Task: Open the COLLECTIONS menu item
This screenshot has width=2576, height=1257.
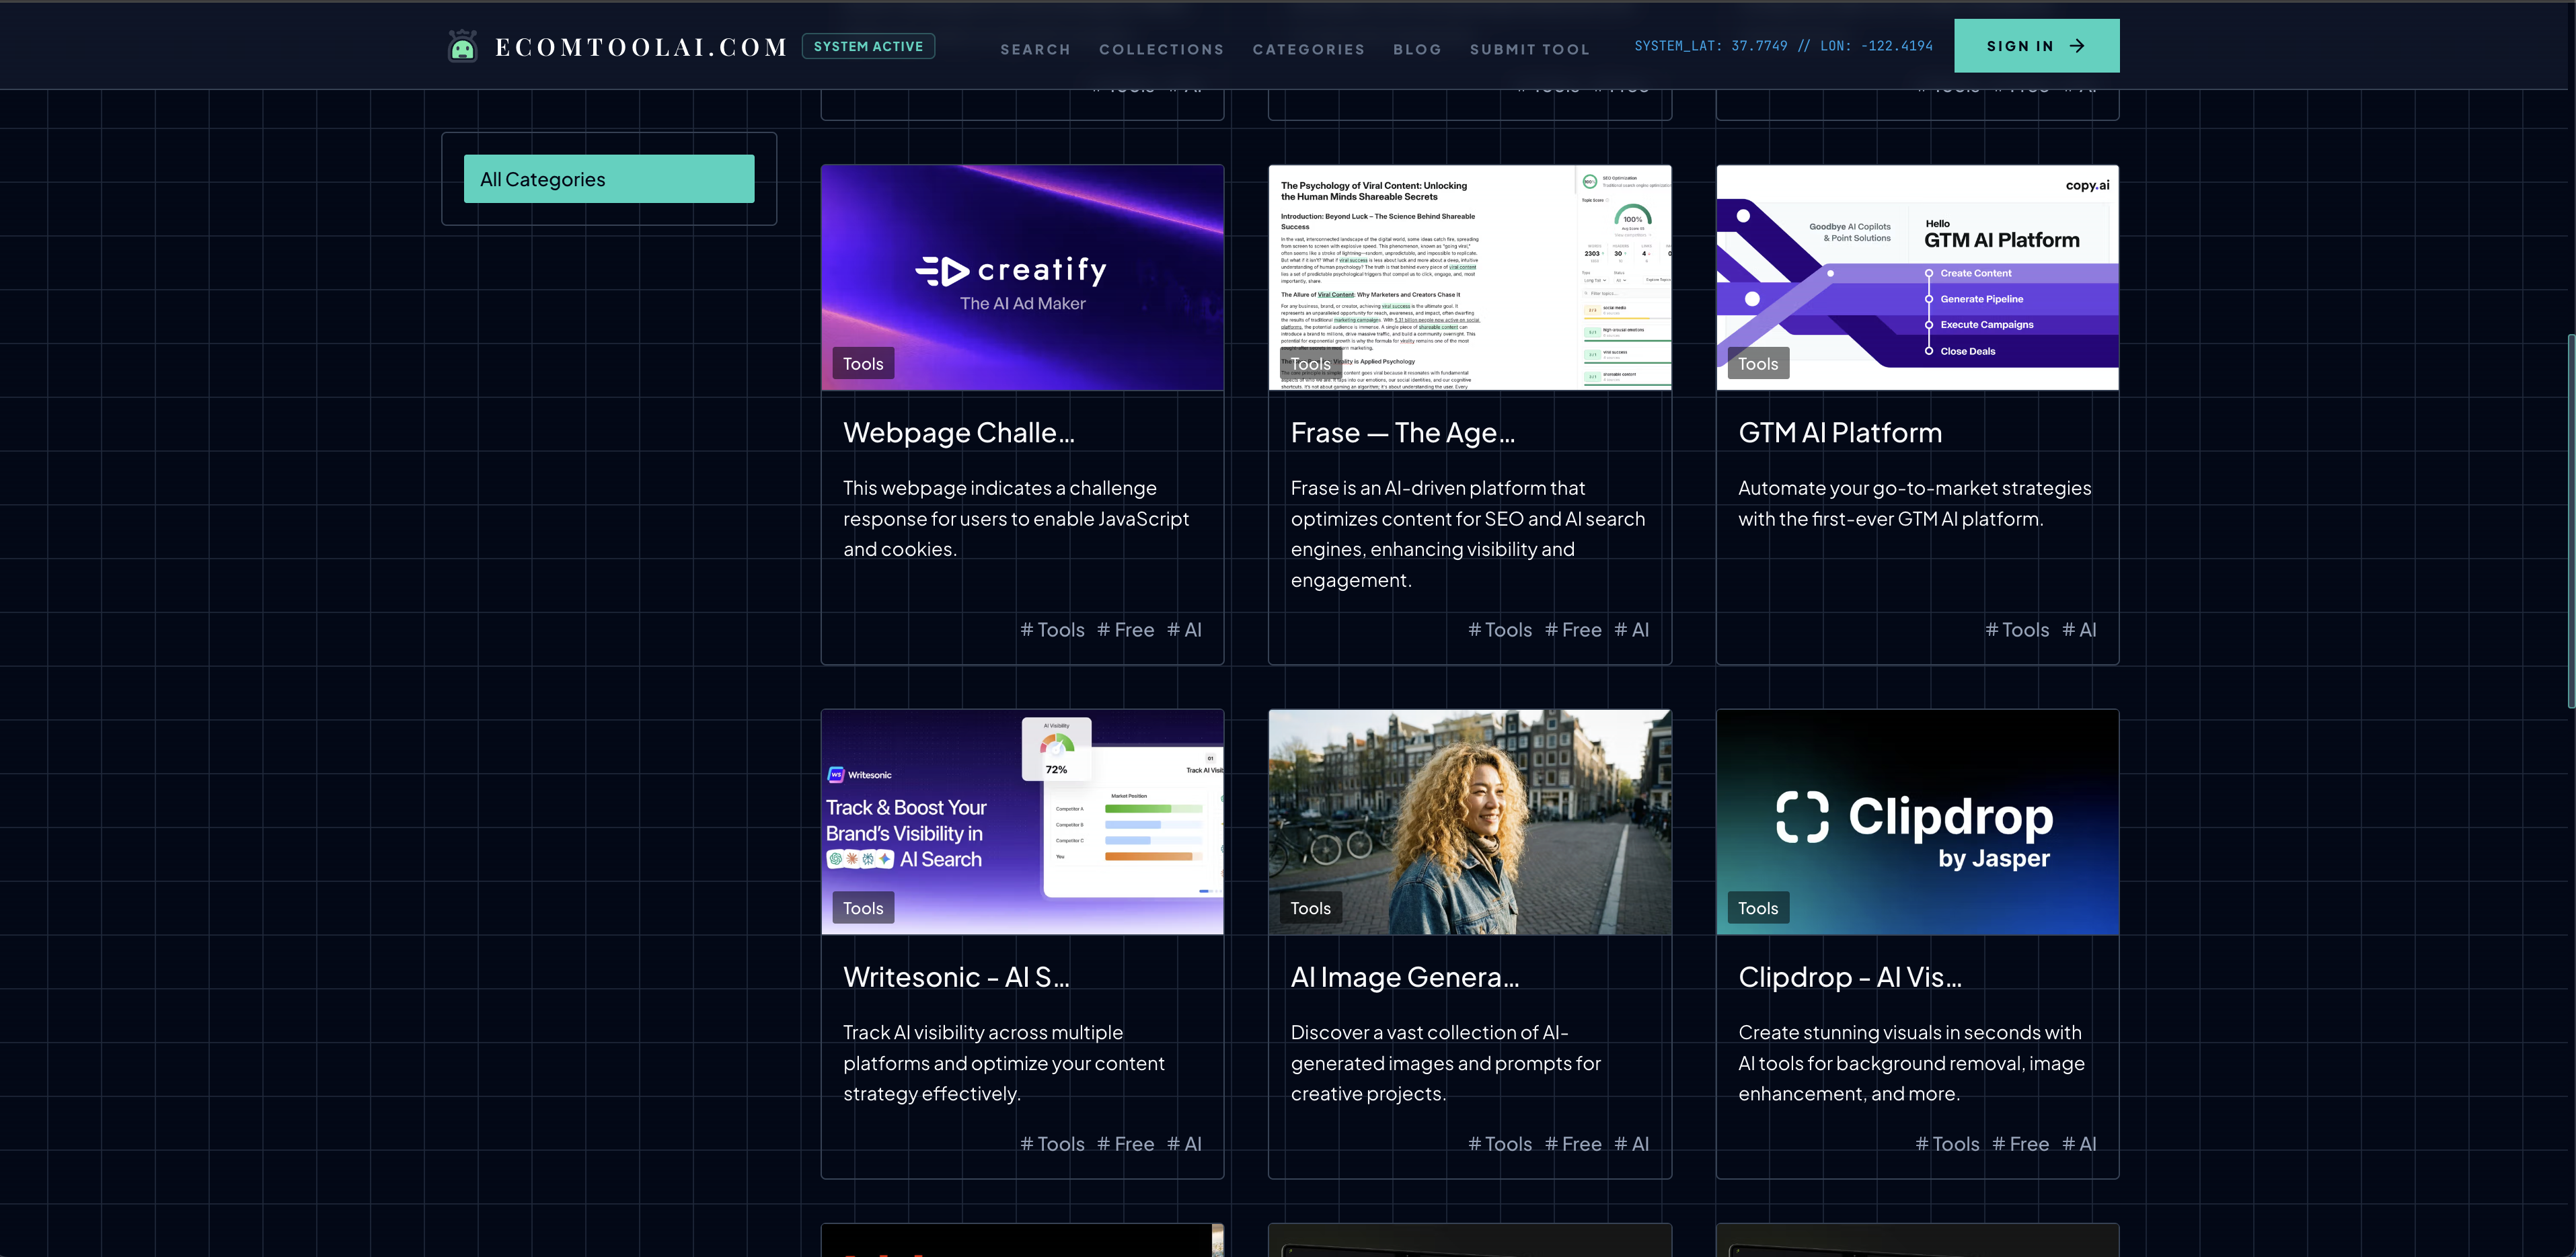Action: point(1161,49)
